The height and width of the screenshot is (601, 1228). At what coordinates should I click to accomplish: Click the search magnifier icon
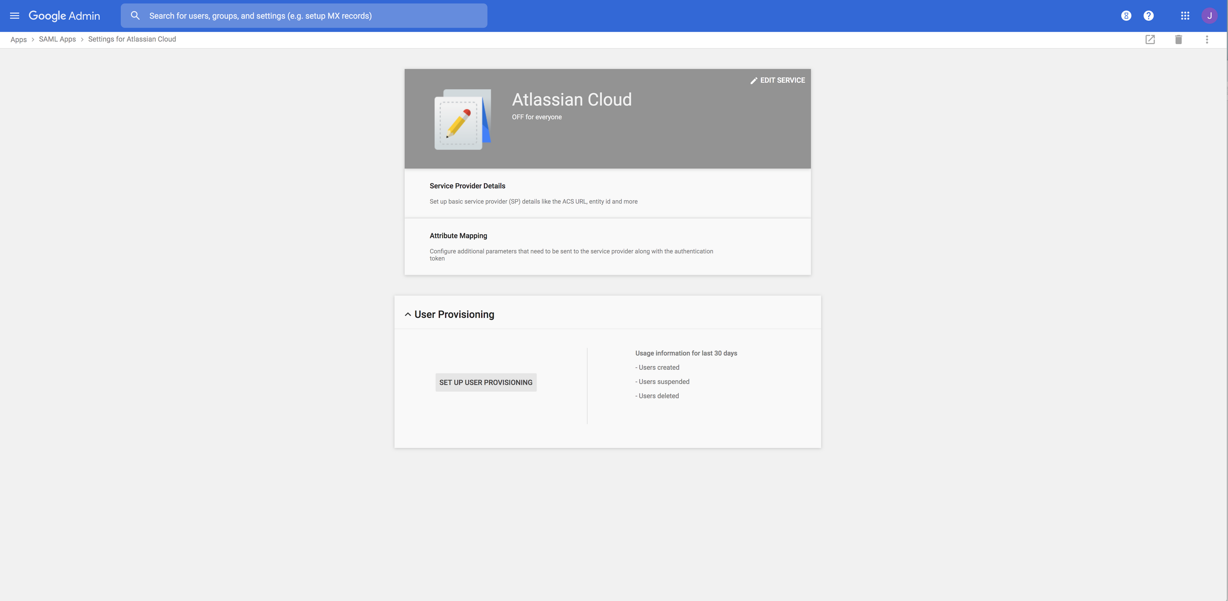coord(135,16)
